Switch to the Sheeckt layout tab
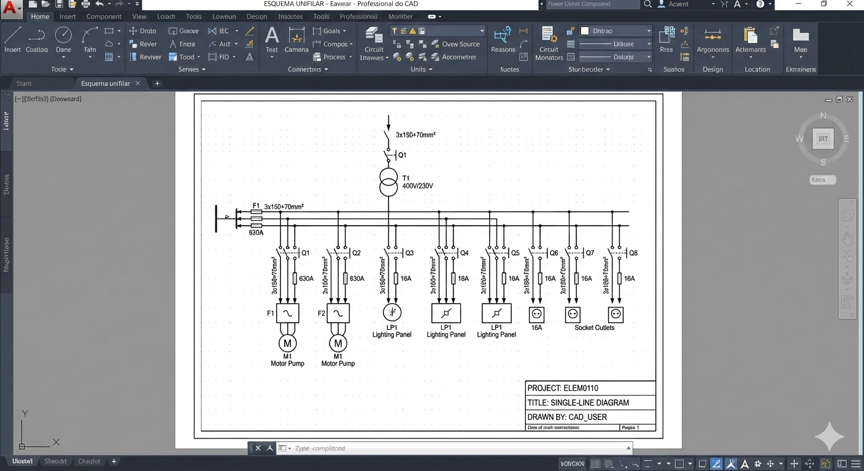Image resolution: width=864 pixels, height=471 pixels. point(55,461)
